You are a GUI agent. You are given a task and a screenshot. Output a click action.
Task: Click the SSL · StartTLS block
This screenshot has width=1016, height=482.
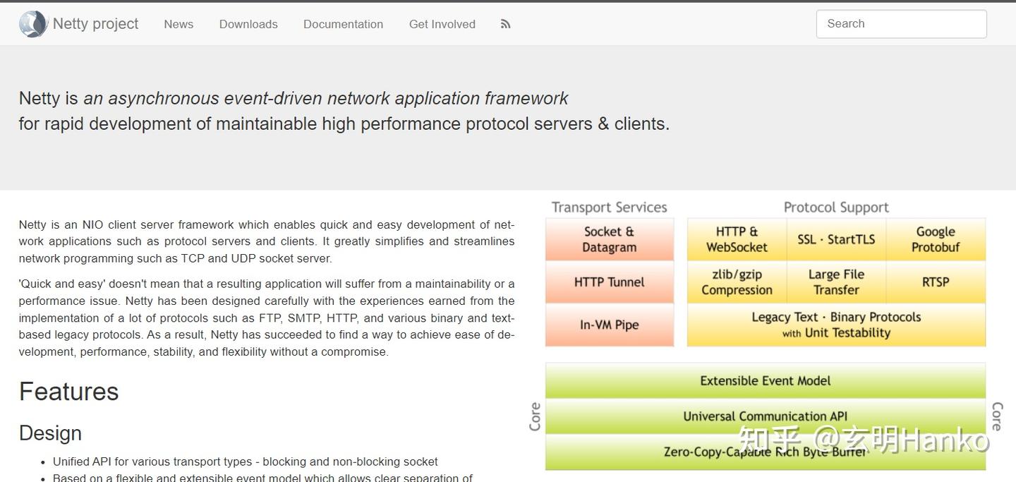coord(835,240)
